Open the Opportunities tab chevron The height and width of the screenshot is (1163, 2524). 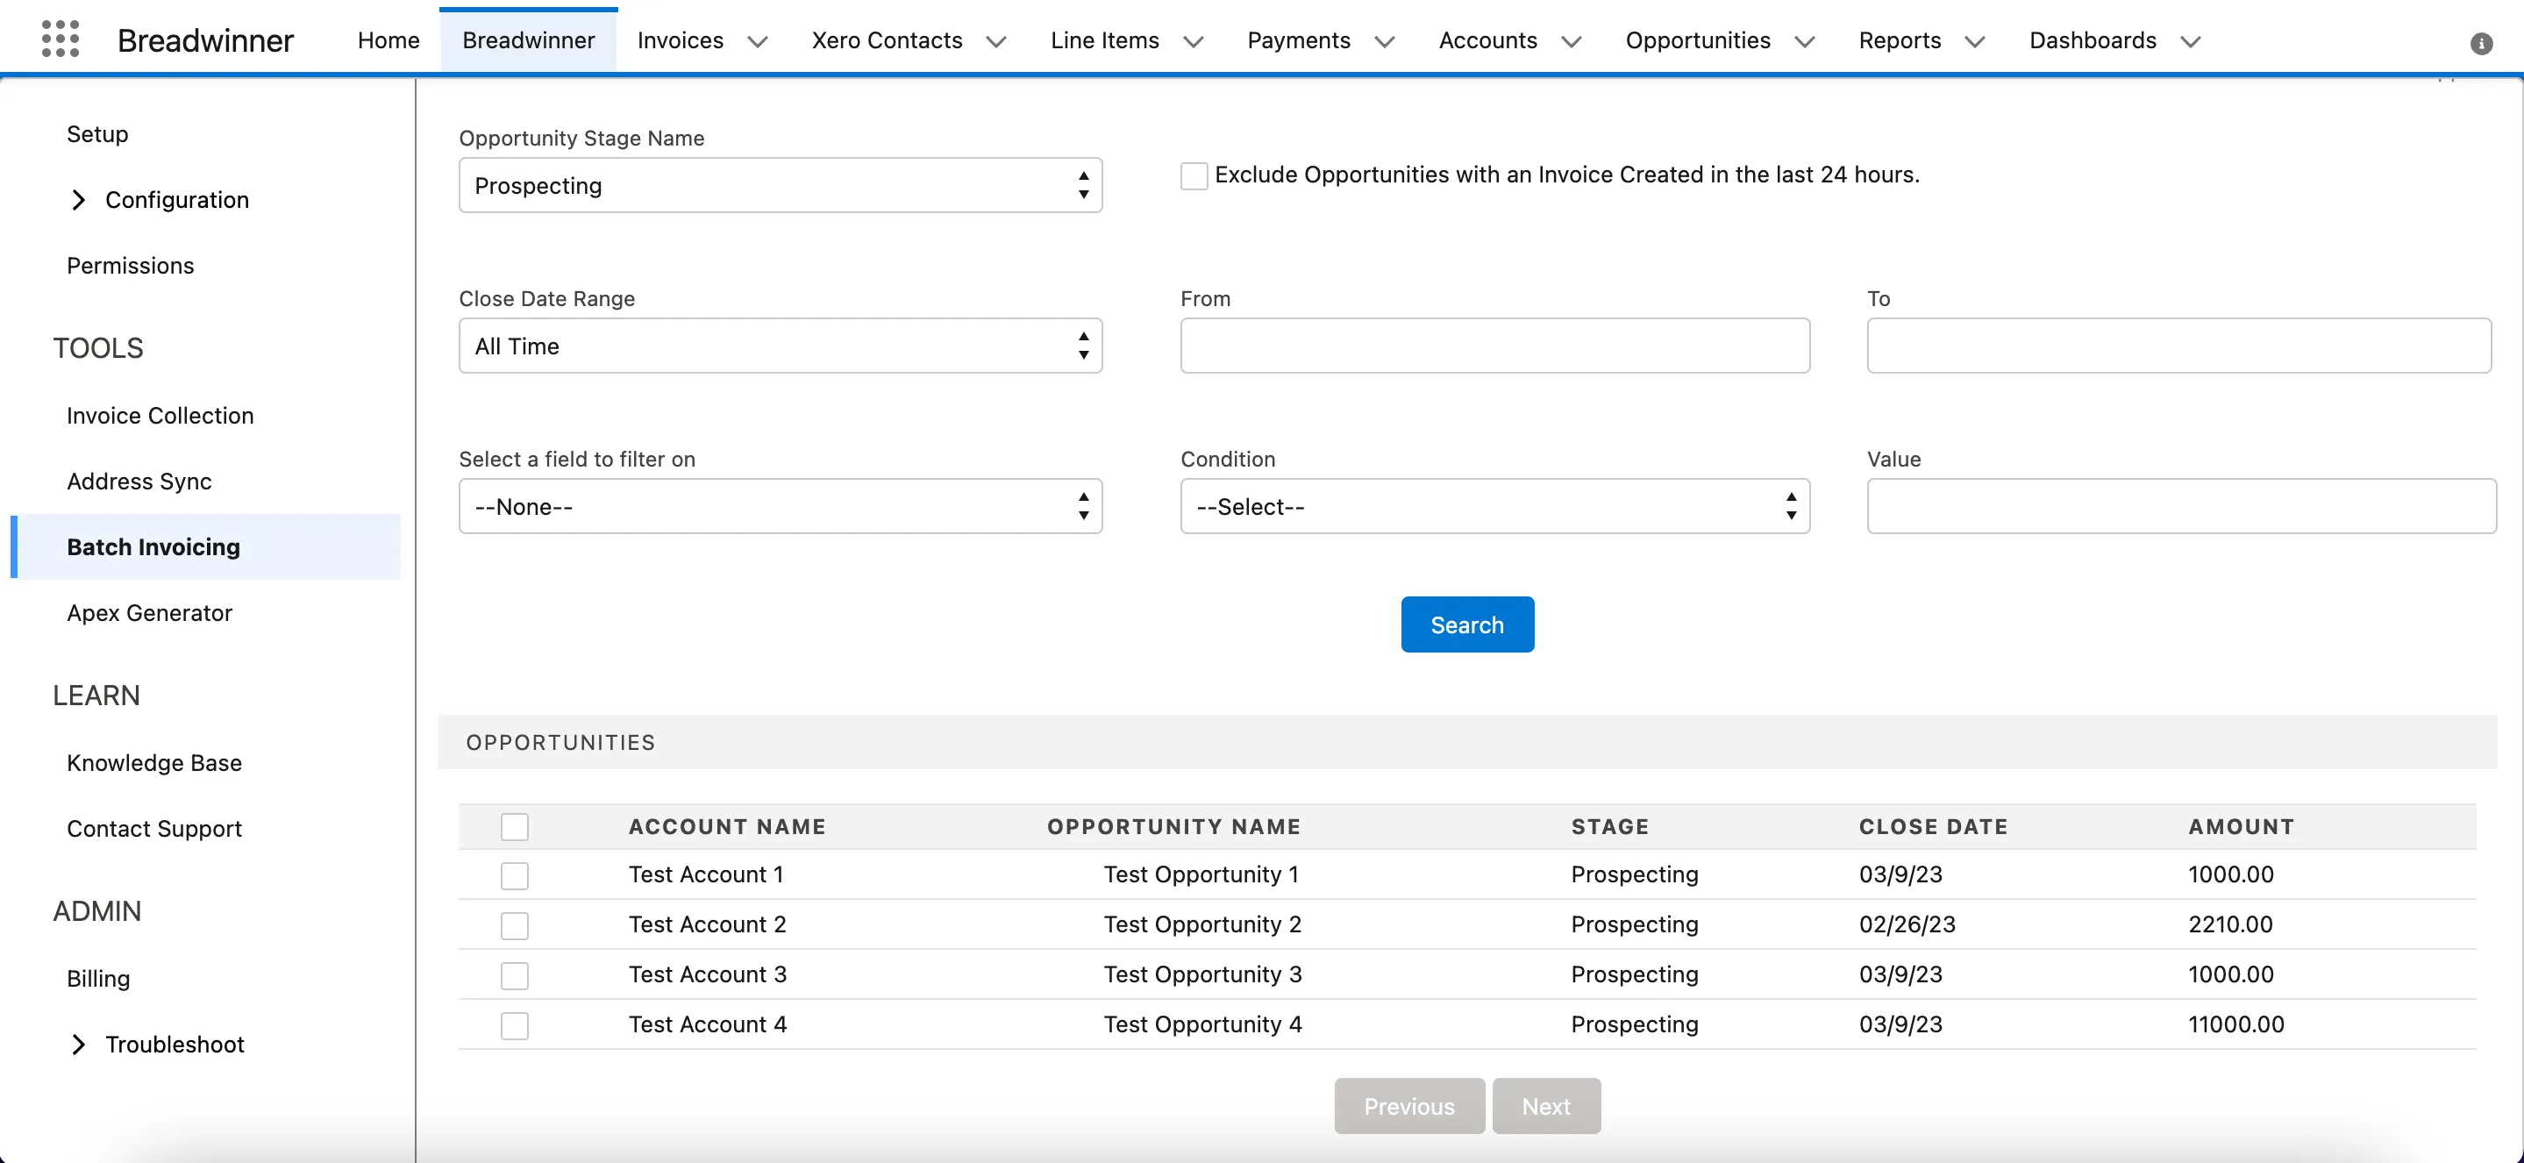1805,41
